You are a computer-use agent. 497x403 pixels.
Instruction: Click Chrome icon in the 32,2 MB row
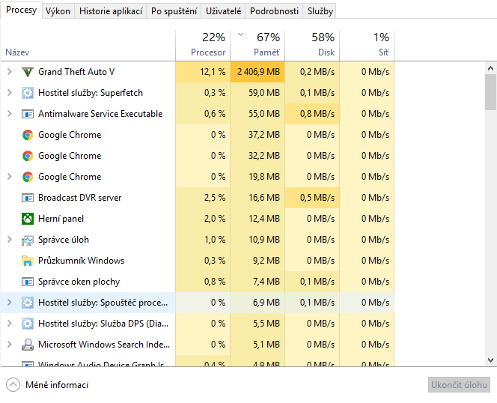point(28,156)
